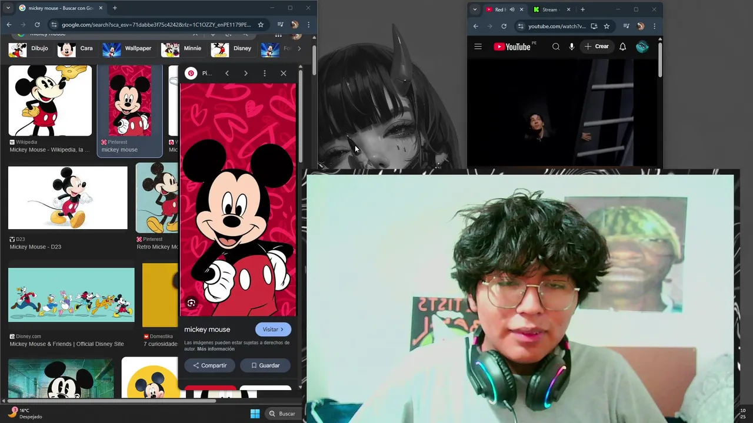Open YouTube notifications bell
The height and width of the screenshot is (423, 753).
(x=622, y=46)
